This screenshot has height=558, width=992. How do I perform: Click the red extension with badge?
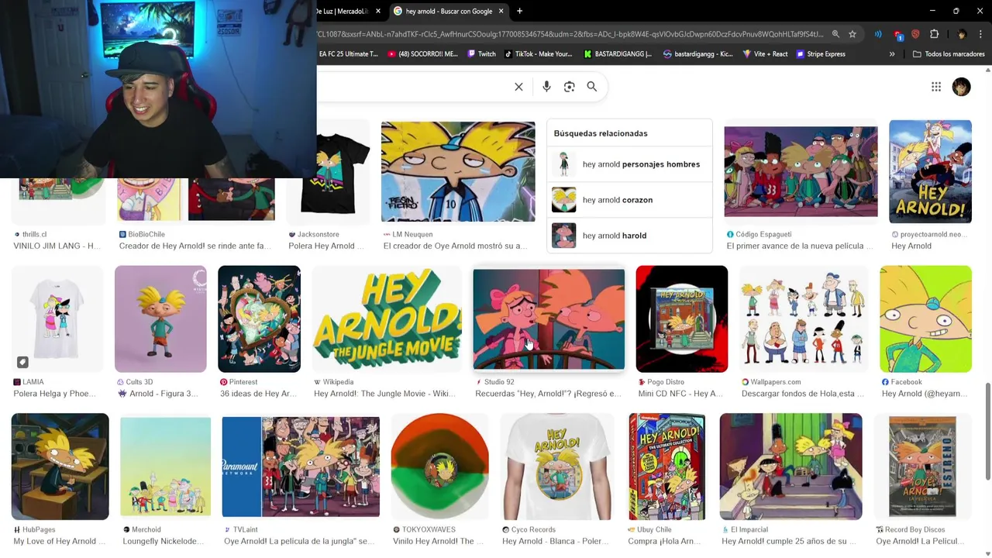[897, 35]
